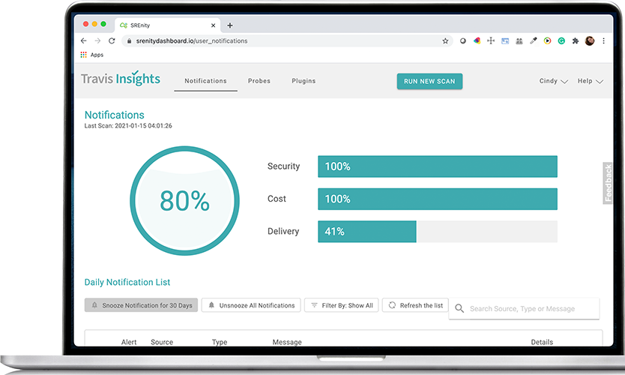Screen dimensions: 625x375
Task: Expand the Cindy user dropdown
Action: (553, 81)
